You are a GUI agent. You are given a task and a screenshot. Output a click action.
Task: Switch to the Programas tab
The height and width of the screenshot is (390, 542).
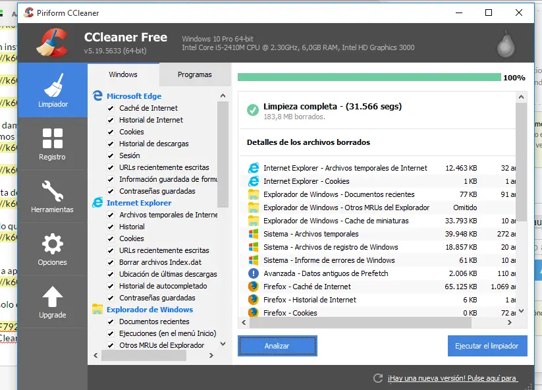pyautogui.click(x=195, y=74)
